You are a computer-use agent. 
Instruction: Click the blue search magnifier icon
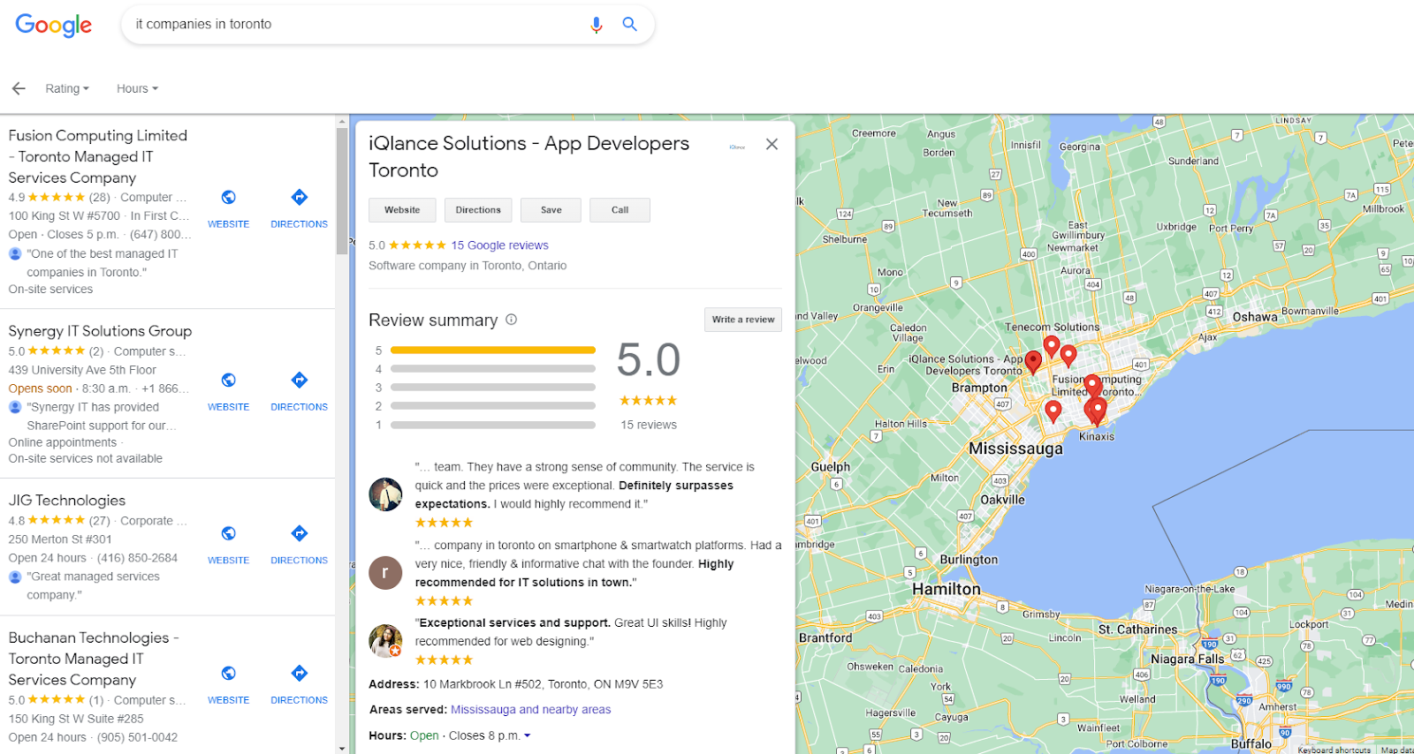pyautogui.click(x=629, y=24)
